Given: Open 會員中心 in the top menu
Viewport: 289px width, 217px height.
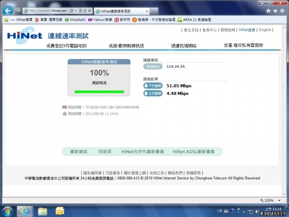Looking at the screenshot, I should pyautogui.click(x=210, y=30).
